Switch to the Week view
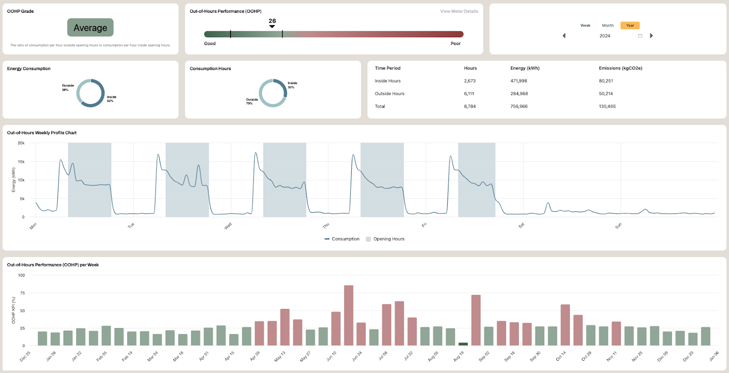The width and height of the screenshot is (729, 373). [x=585, y=25]
